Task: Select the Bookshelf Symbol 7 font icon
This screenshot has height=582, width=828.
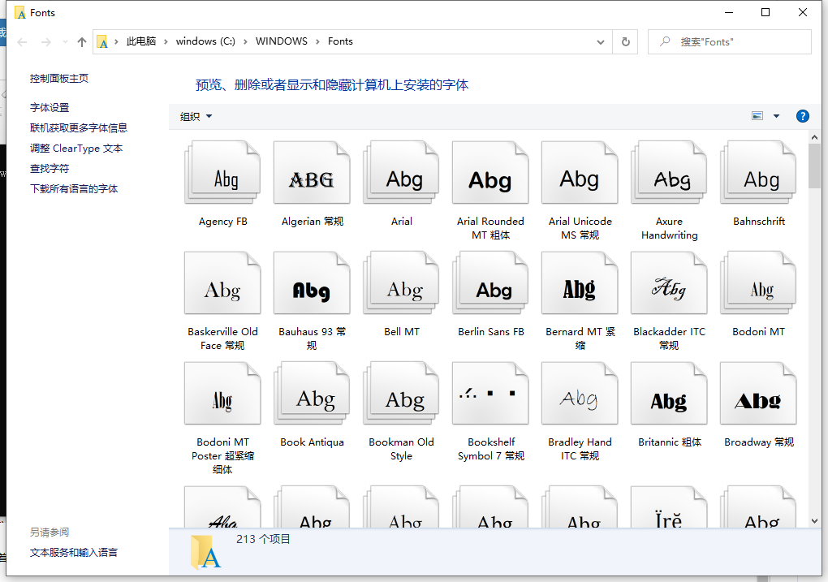Action: (x=490, y=394)
